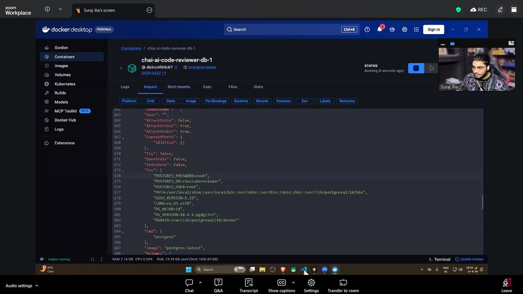Open Docker notifications bell
This screenshot has width=523, height=294.
380,29
